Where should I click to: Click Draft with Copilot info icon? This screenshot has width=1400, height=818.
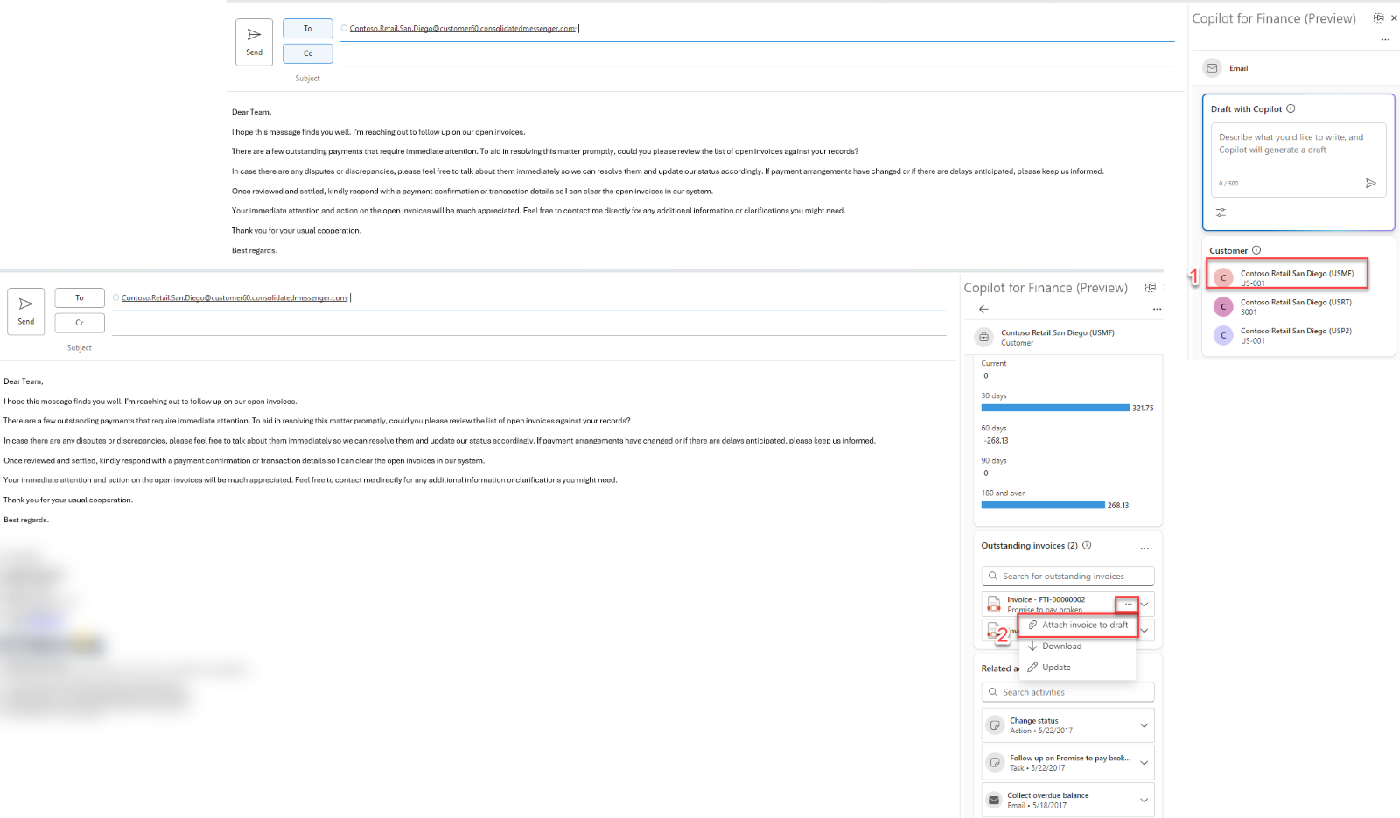[x=1291, y=109]
